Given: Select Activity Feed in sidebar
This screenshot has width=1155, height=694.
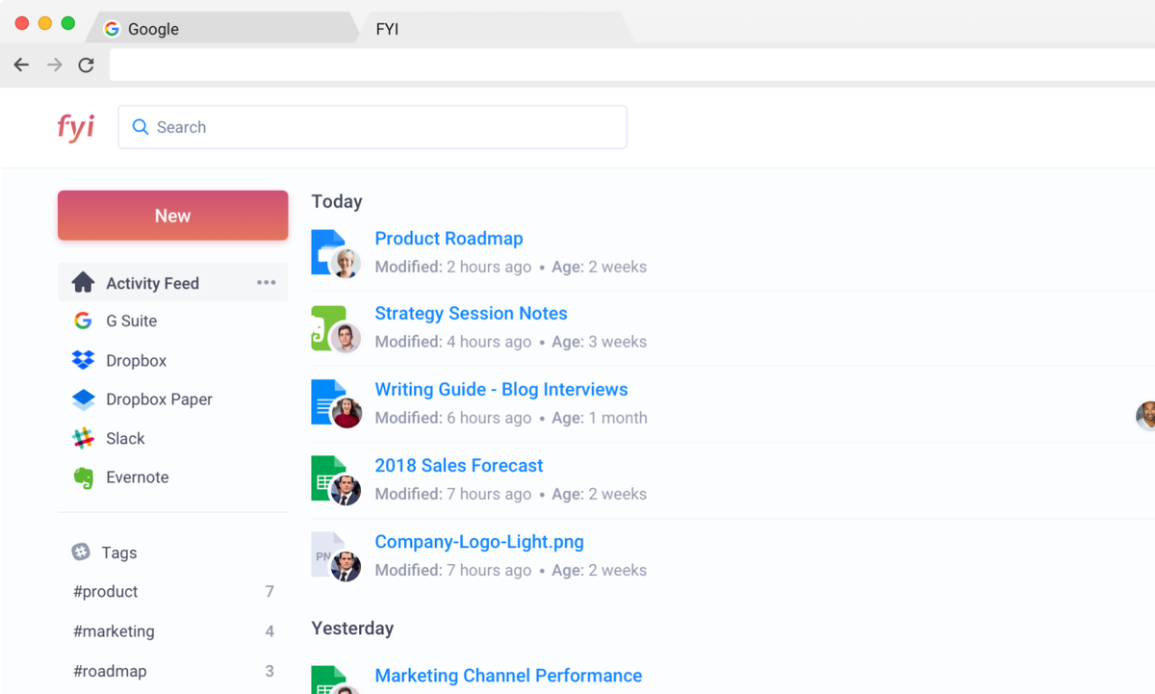Looking at the screenshot, I should click(173, 282).
